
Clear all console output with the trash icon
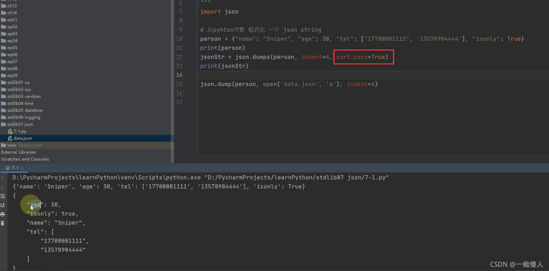point(3,223)
